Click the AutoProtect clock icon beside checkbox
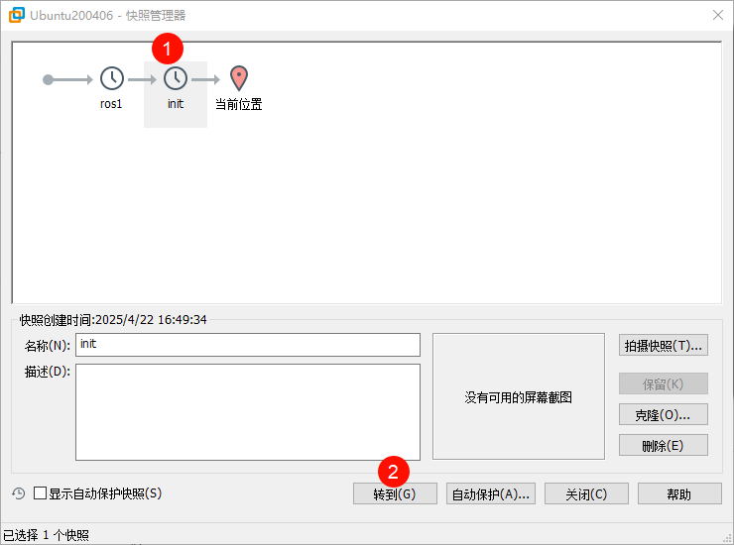The height and width of the screenshot is (545, 734). [18, 493]
